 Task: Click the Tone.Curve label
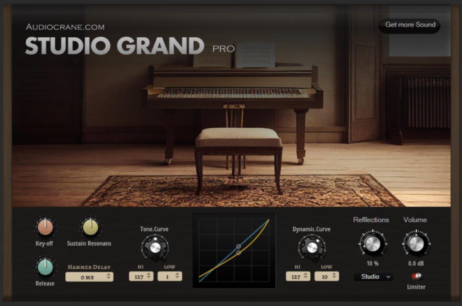click(154, 229)
